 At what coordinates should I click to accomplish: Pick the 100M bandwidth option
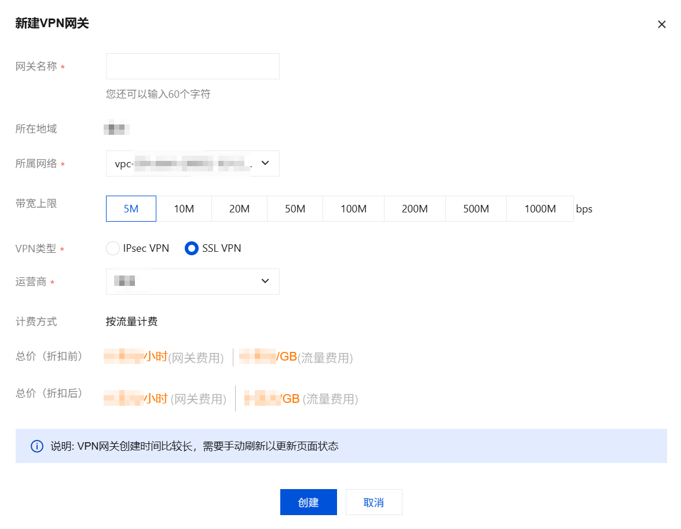click(x=353, y=209)
